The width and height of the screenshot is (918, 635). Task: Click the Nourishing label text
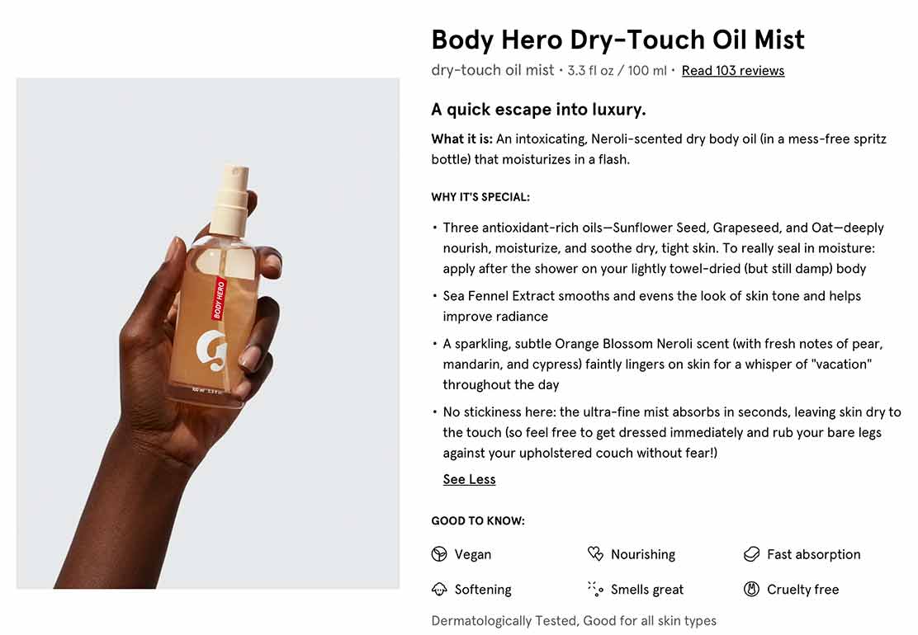click(x=643, y=554)
